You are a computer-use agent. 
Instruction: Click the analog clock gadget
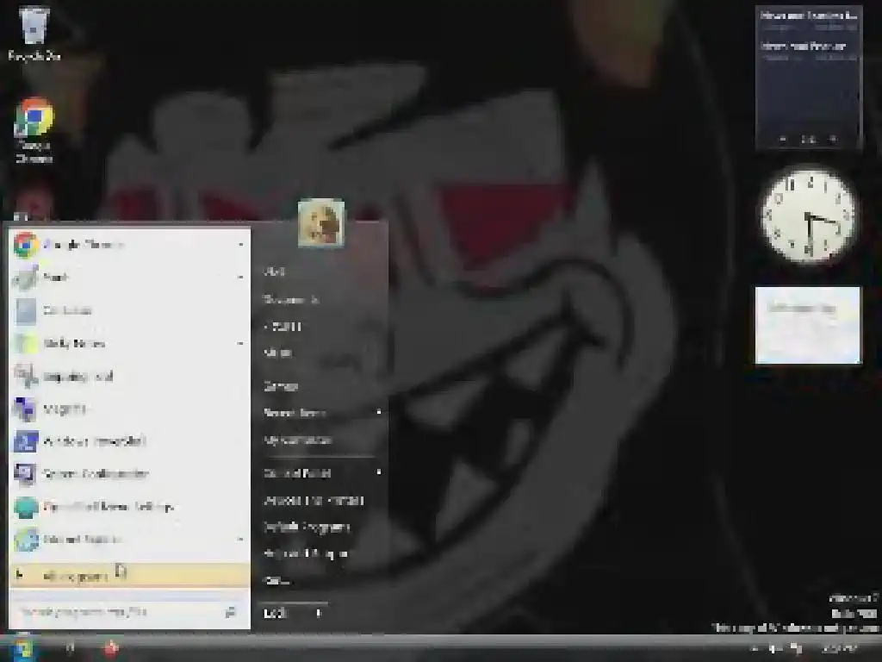point(809,215)
